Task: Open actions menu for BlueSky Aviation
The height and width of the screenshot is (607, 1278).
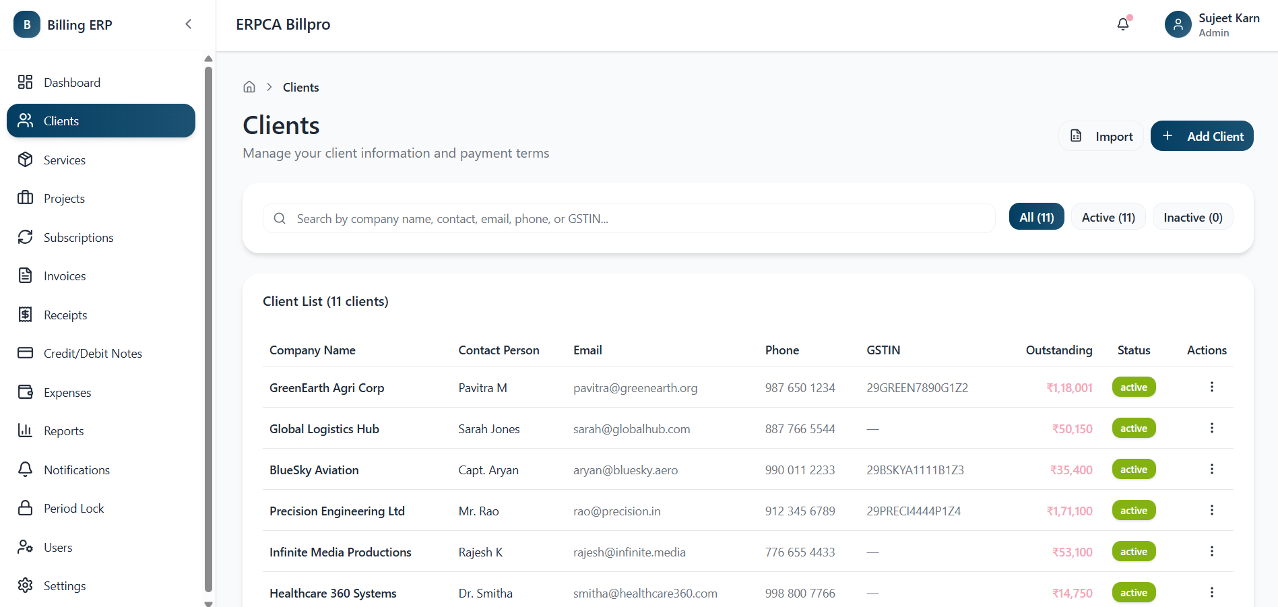Action: (x=1211, y=469)
